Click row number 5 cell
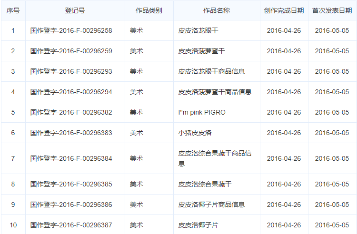The height and width of the screenshot is (234, 357). click(13, 112)
